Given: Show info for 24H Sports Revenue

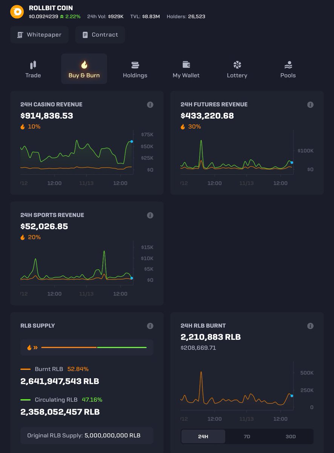Looking at the screenshot, I should click(150, 215).
